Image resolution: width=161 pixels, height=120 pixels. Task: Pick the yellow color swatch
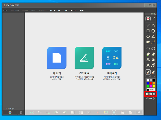click(x=154, y=86)
